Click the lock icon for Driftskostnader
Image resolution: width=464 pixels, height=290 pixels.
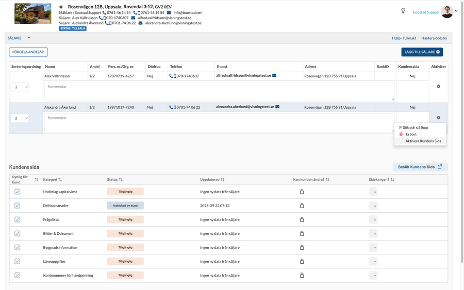tap(302, 206)
